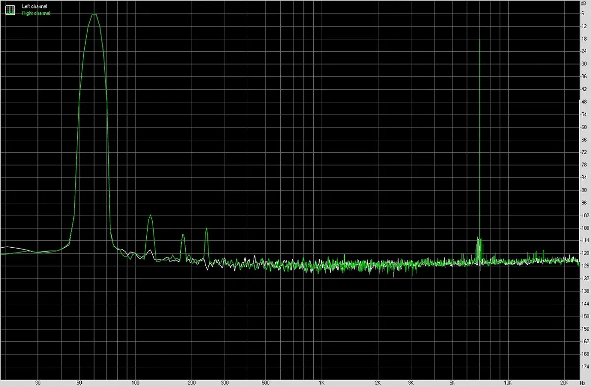Click the 100 Hz frequency label

point(135,382)
